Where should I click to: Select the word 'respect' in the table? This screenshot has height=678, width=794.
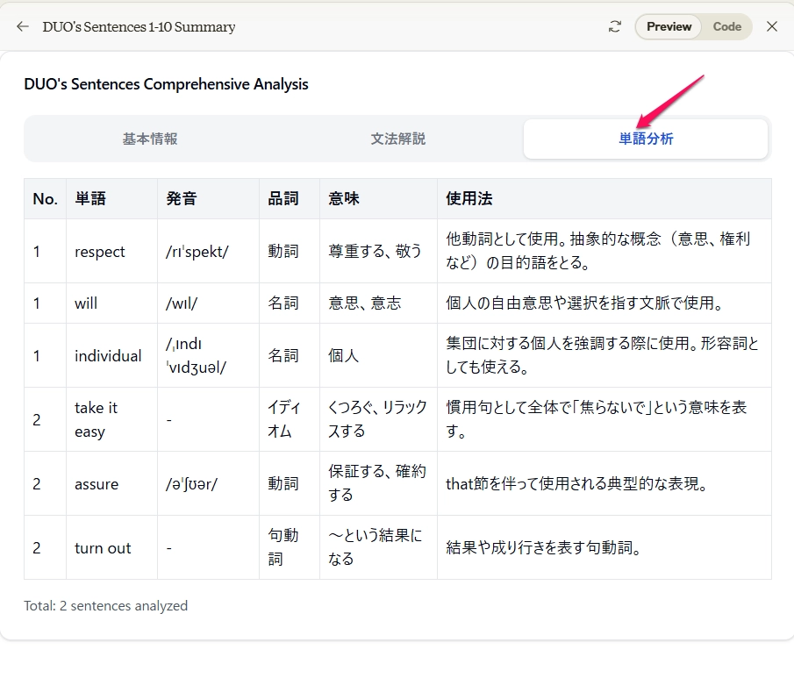coord(100,251)
